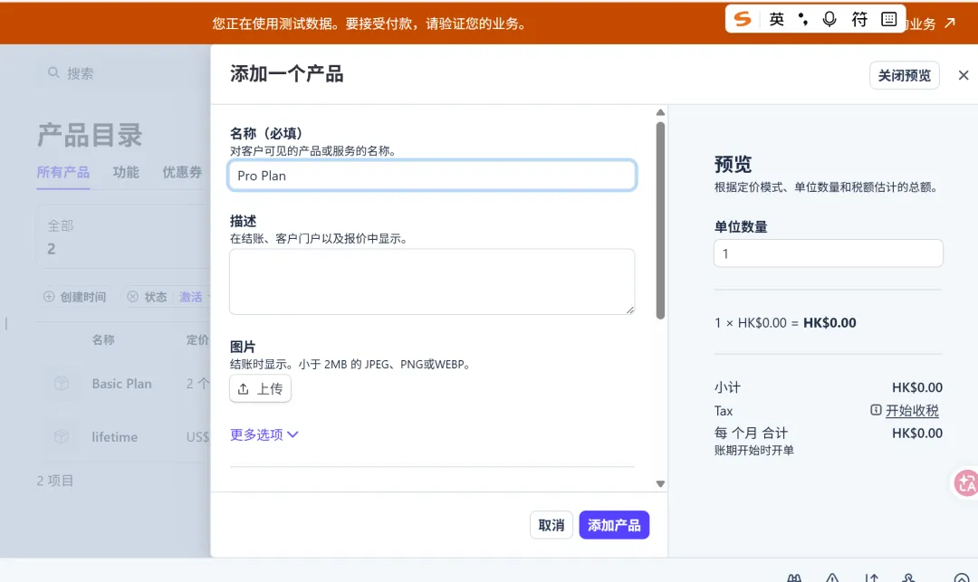Open the soft keyboard icon in IME bar

[x=888, y=19]
